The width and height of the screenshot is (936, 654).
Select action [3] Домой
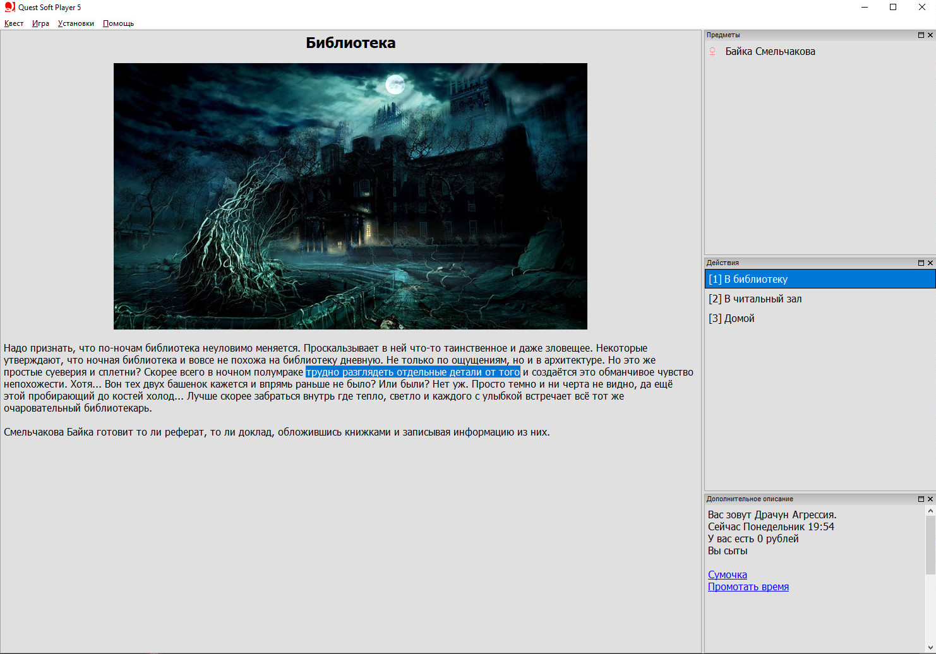coord(820,318)
